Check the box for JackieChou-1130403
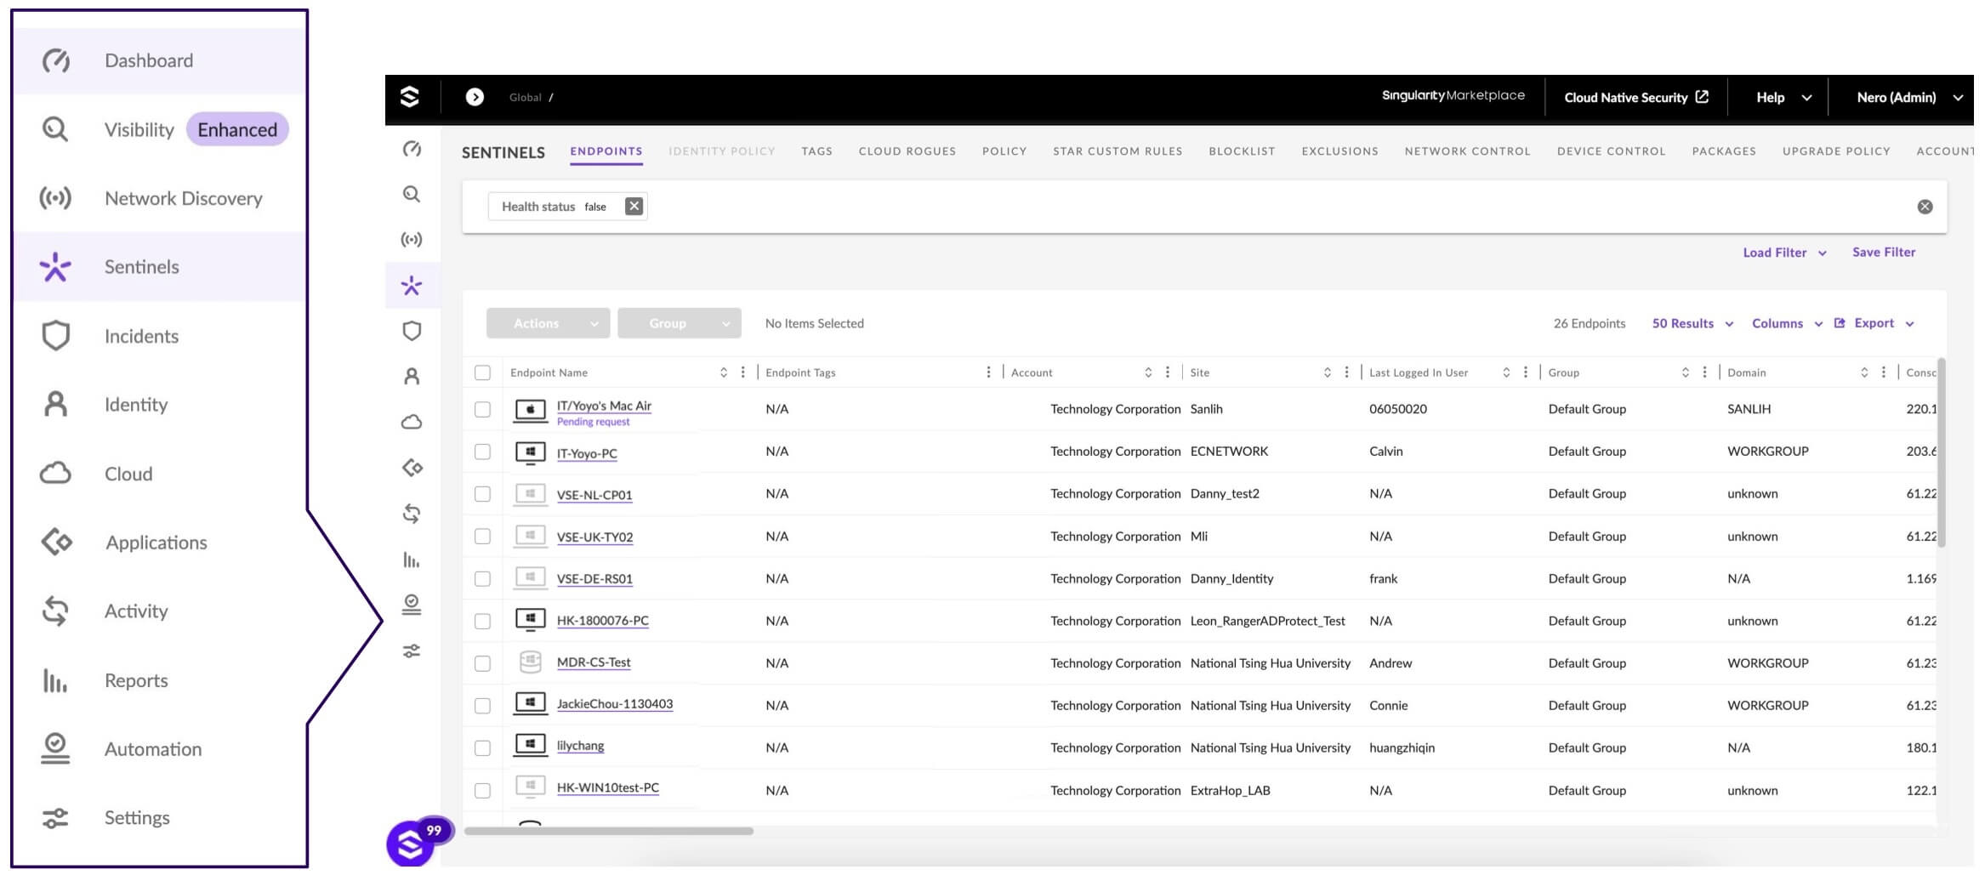 pyautogui.click(x=482, y=706)
